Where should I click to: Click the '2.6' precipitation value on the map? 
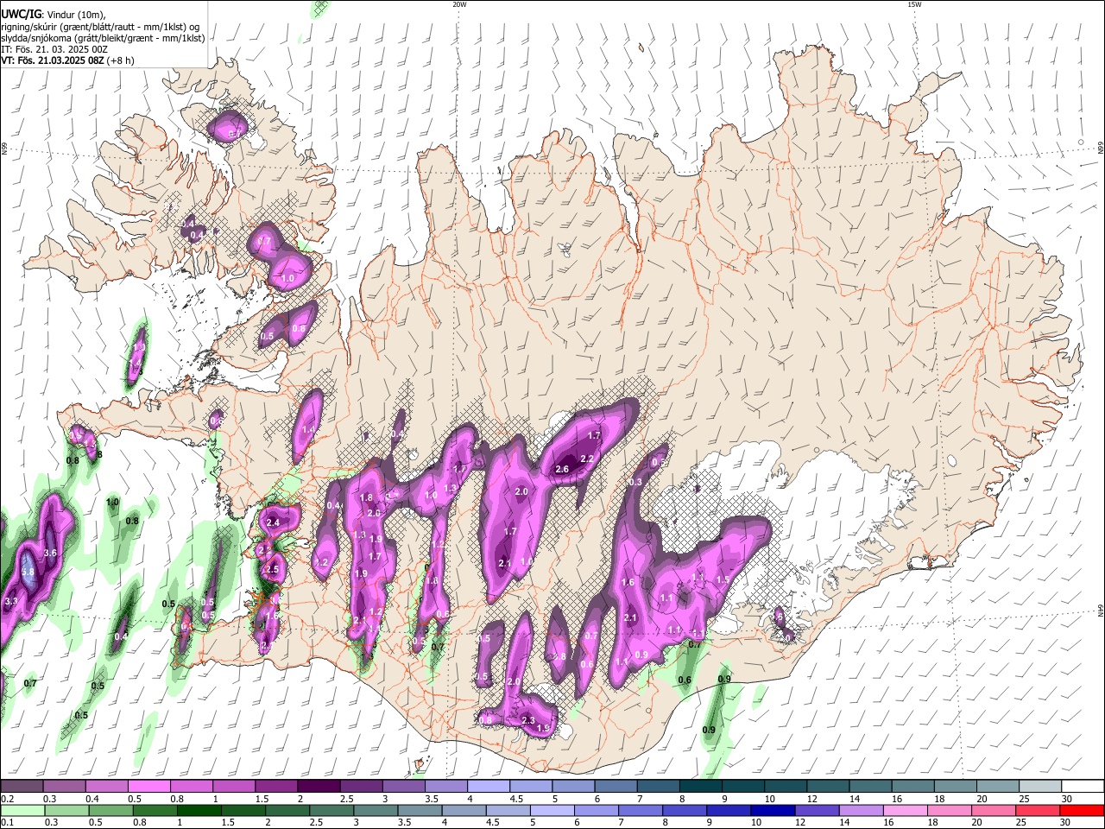562,469
